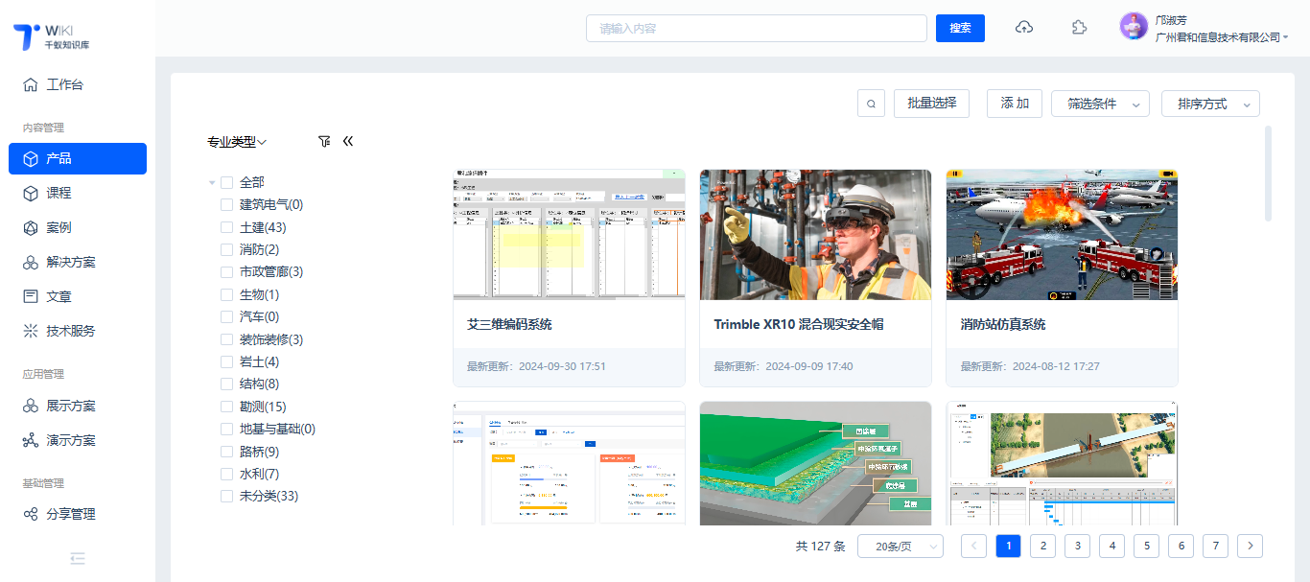Viewport: 1310px width, 582px height.
Task: Open the Trimble XR10 混合现实安全帽 thumbnail
Action: 816,235
